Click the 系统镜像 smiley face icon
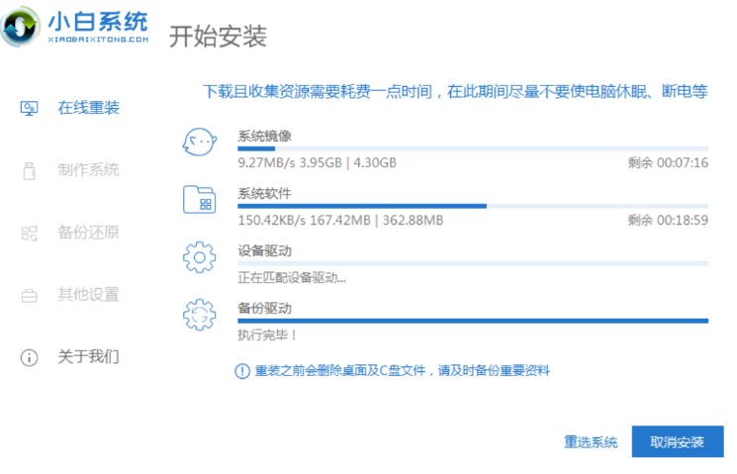The image size is (737, 474). [x=199, y=143]
